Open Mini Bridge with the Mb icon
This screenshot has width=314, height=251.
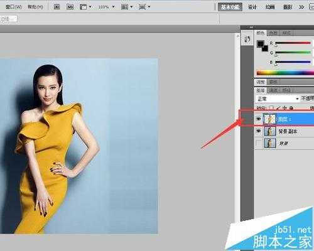(x=70, y=7)
